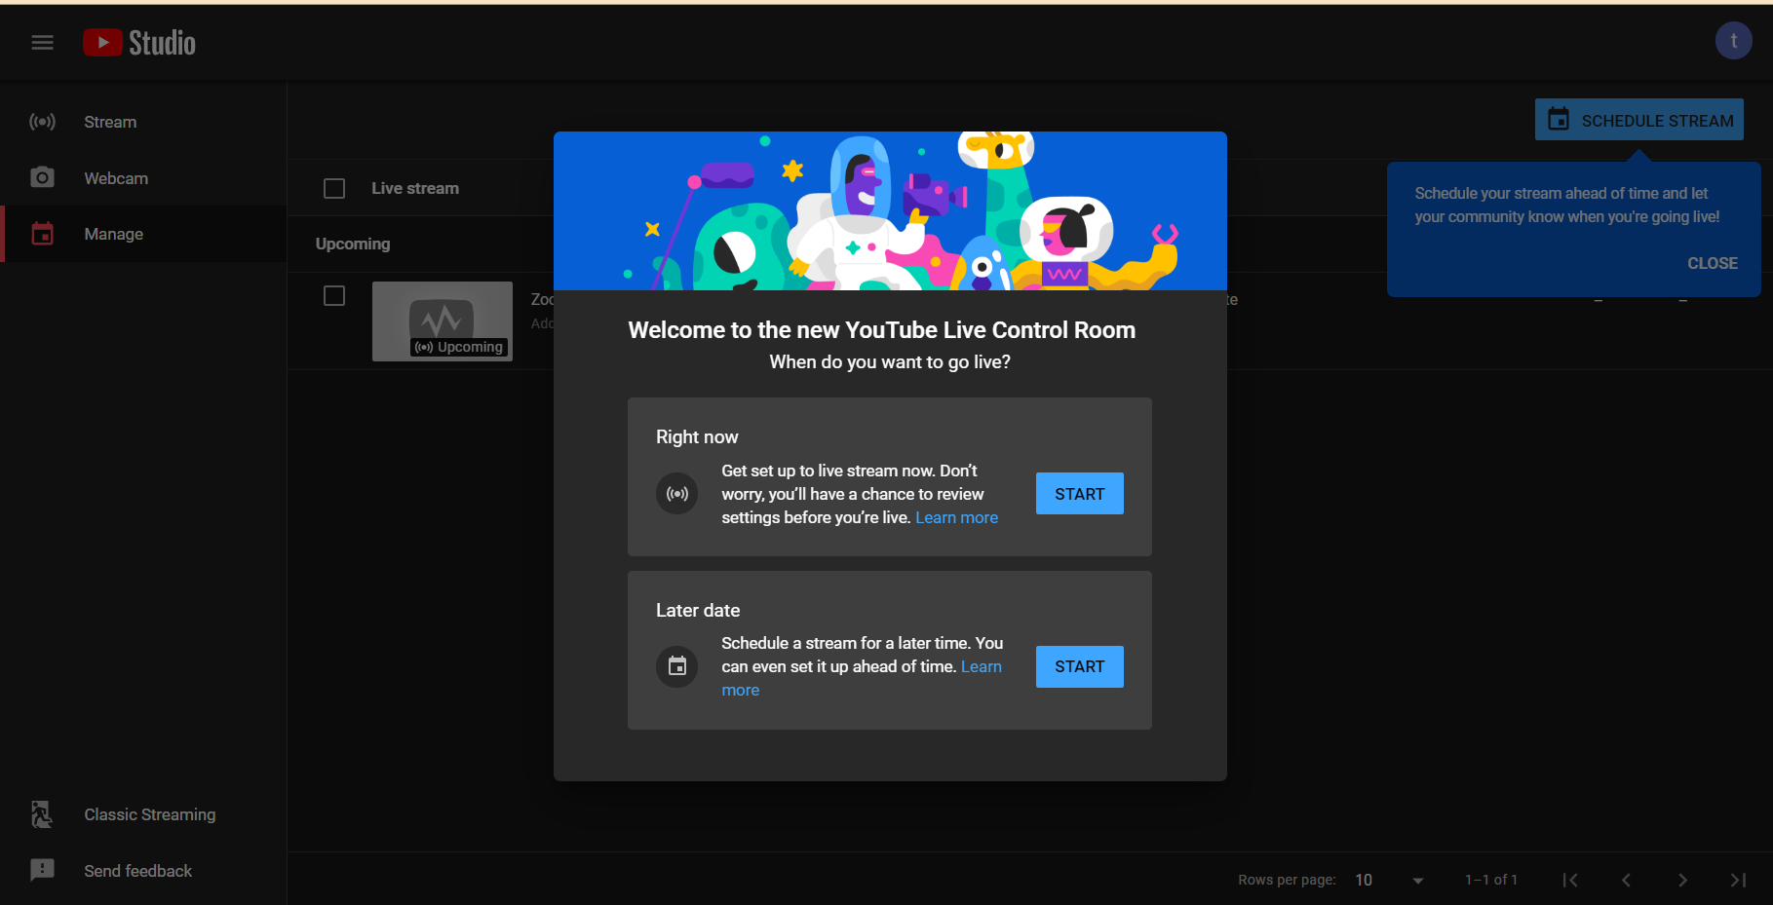Click the YouTube Studio logo
Image resolution: width=1773 pixels, height=905 pixels.
[139, 42]
